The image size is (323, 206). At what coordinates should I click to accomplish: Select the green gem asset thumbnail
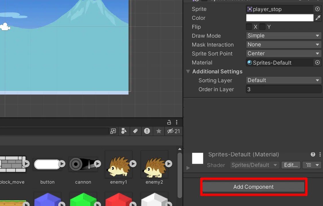(x=83, y=199)
